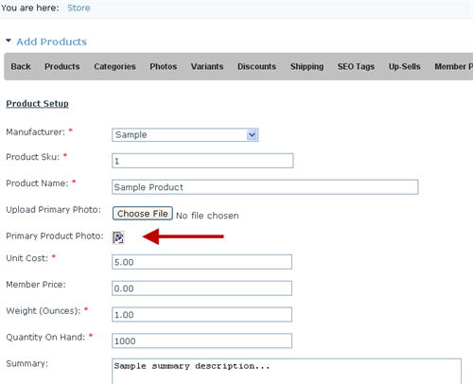Switch to the Categories tab
This screenshot has width=473, height=384.
[114, 66]
